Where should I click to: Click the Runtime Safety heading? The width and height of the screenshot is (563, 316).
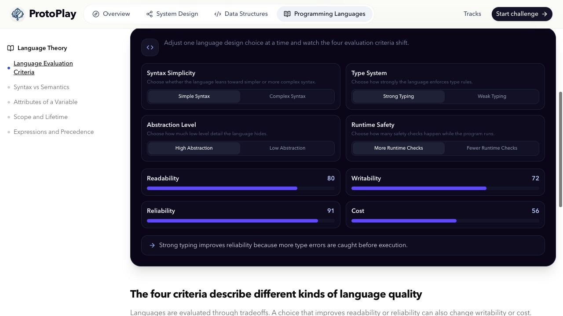tap(373, 125)
